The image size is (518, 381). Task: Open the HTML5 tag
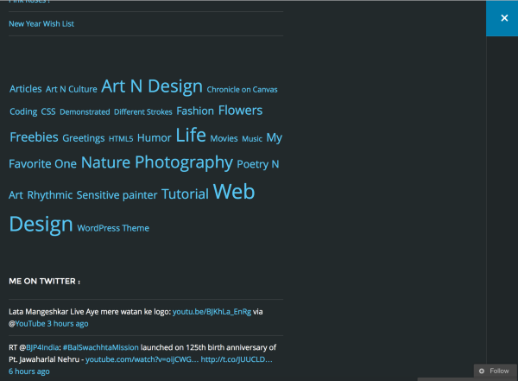(x=121, y=138)
